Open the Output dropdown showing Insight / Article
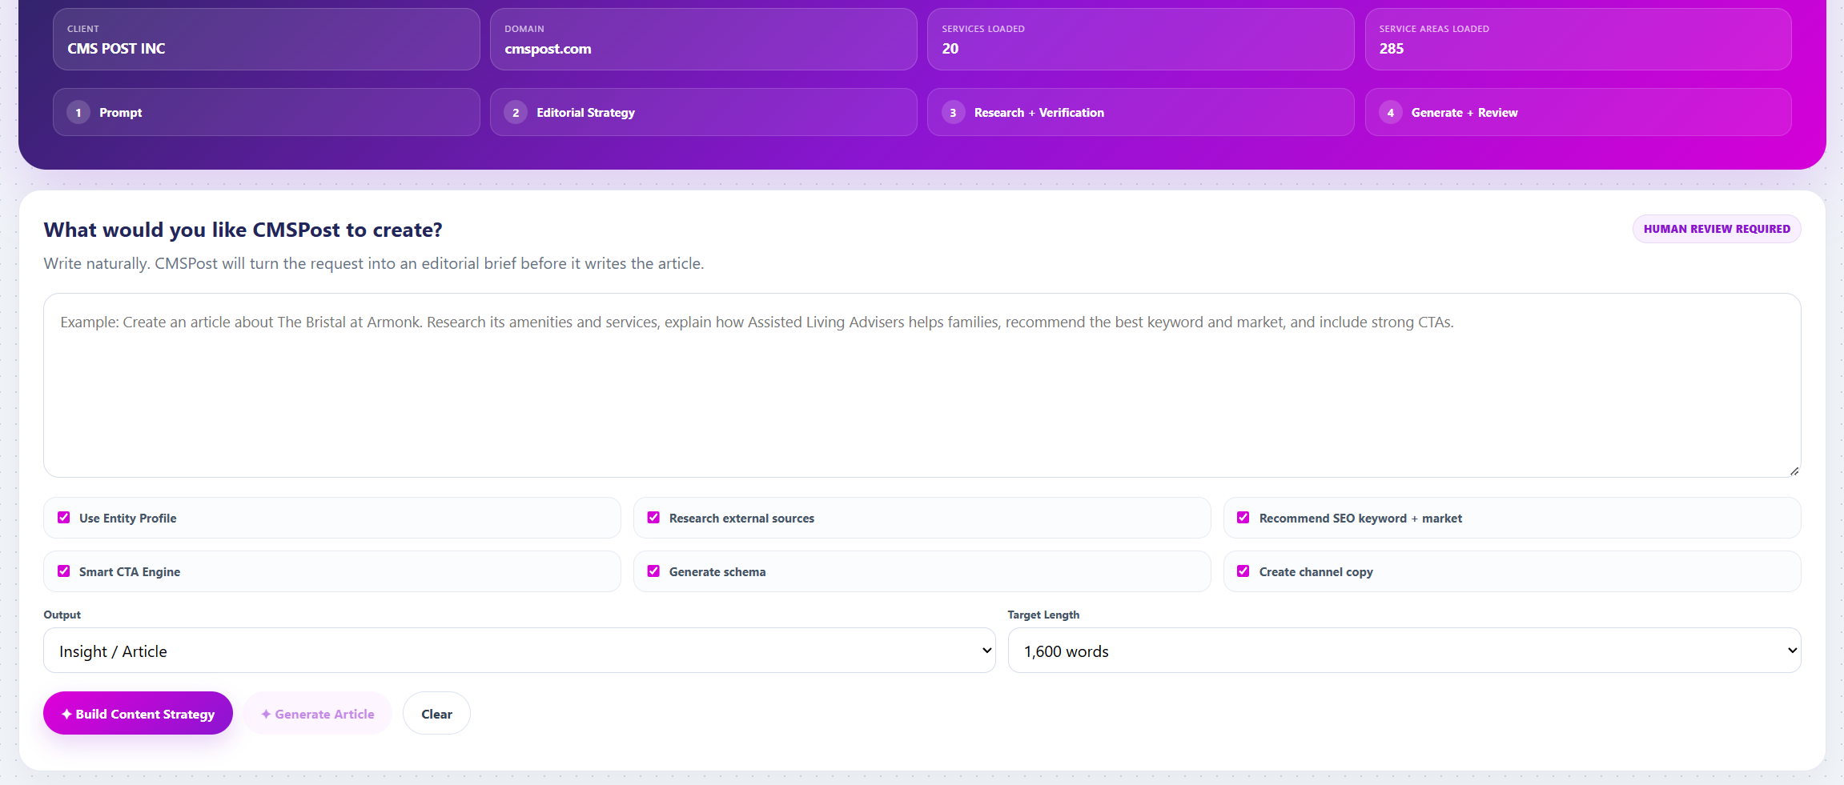1844x785 pixels. (x=519, y=651)
